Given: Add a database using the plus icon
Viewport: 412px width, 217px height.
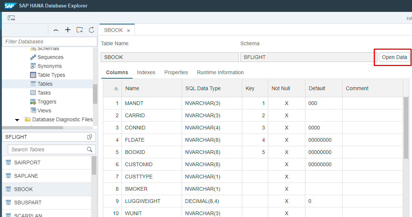Looking at the screenshot, I should pos(68,30).
